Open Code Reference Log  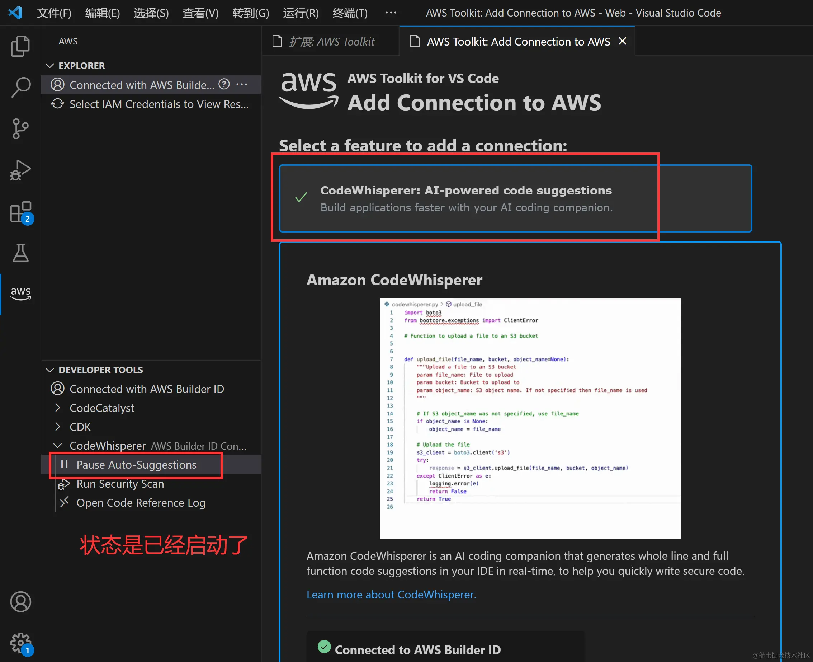(x=141, y=503)
